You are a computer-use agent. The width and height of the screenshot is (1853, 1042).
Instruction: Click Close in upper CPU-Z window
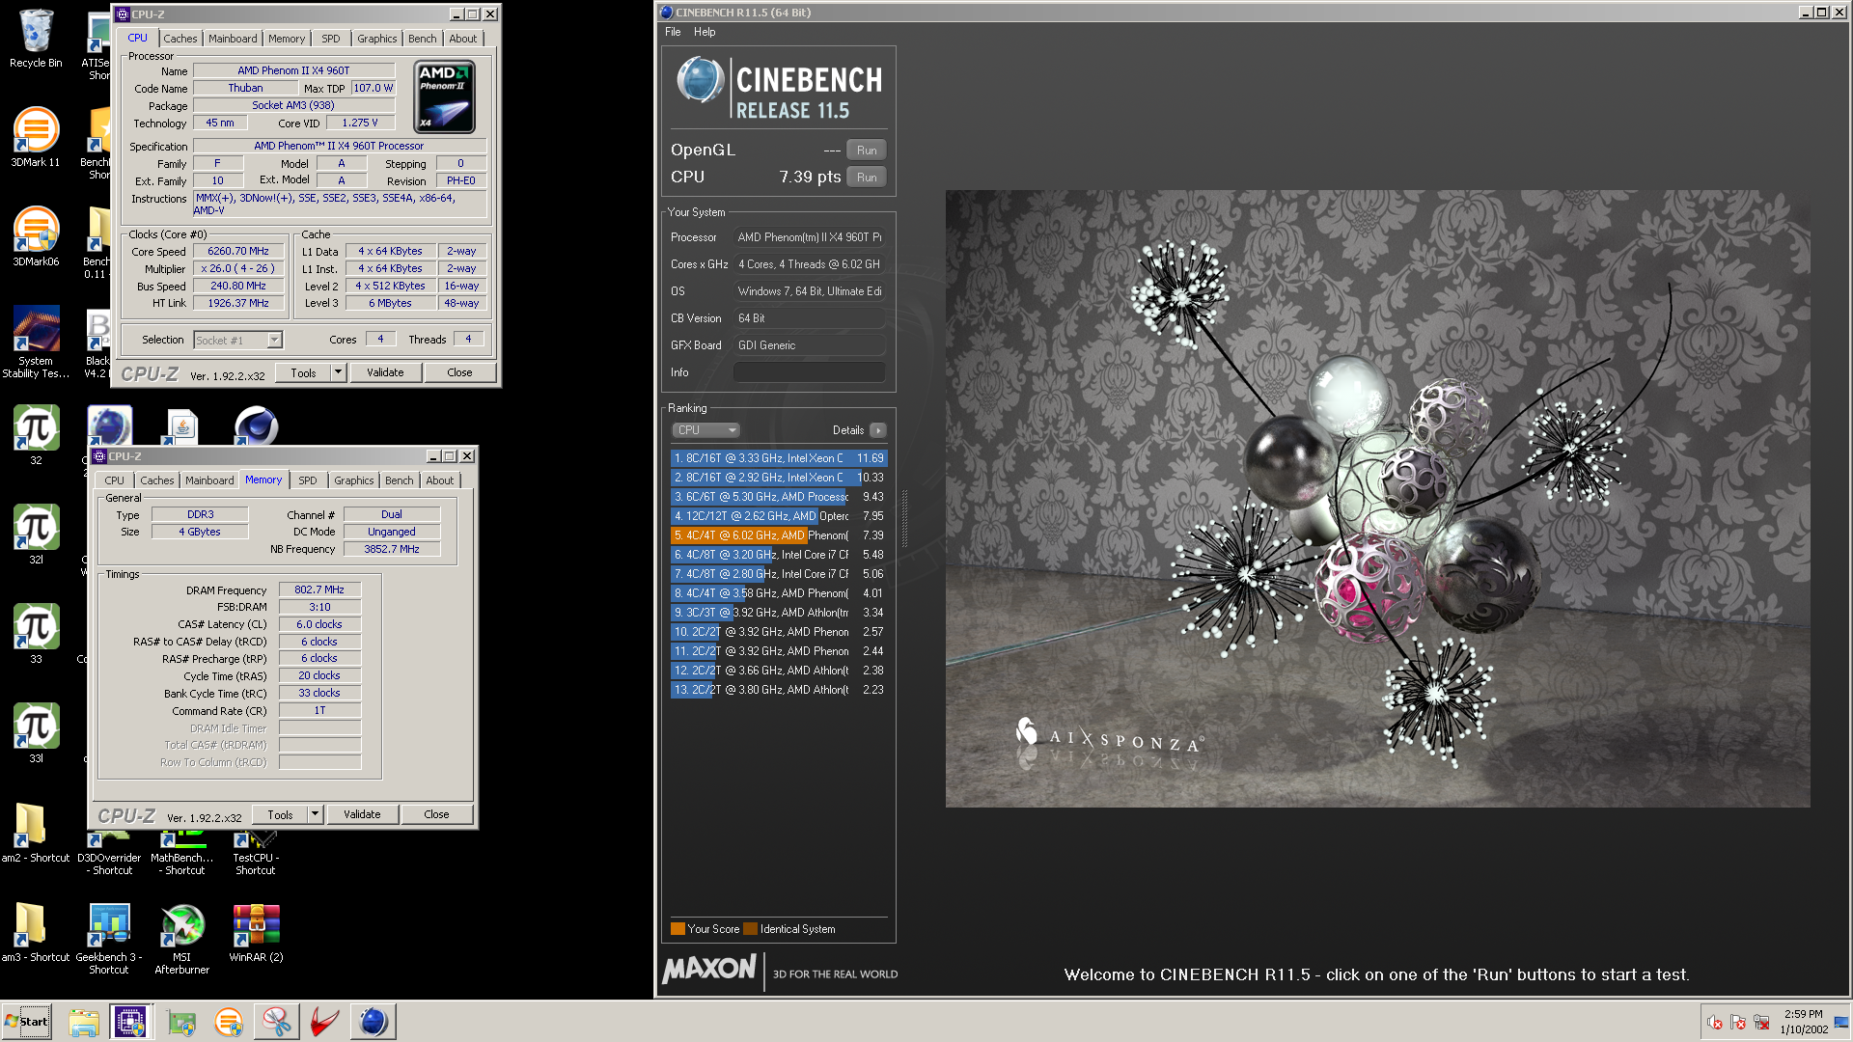point(459,372)
